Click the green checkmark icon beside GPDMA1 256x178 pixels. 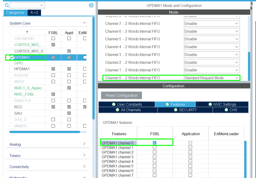(11, 57)
